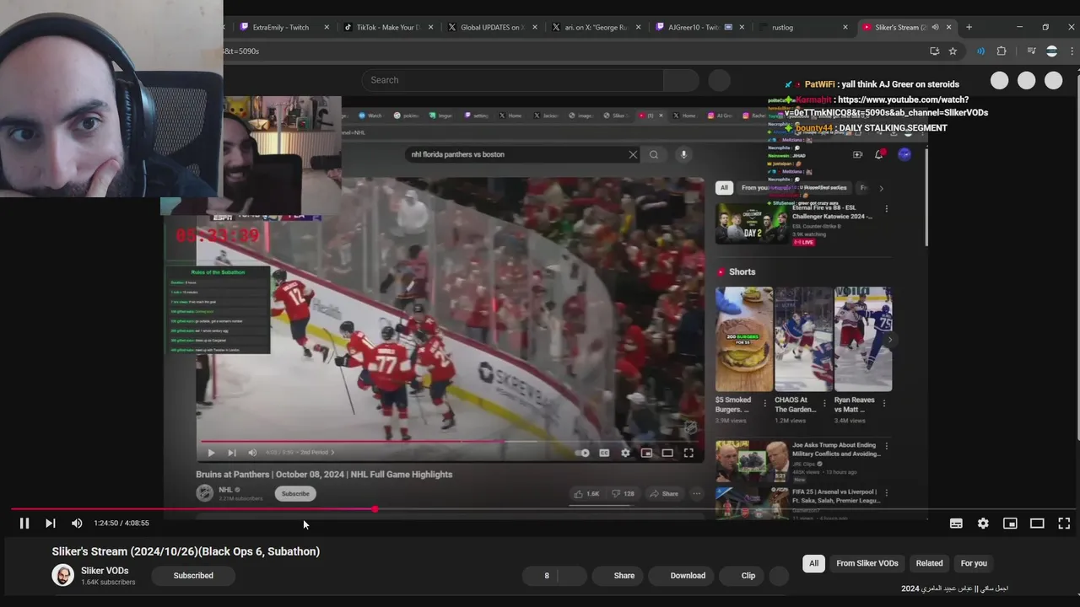1080x607 pixels.
Task: Pause the Sliker's Stream video
Action: point(24,524)
